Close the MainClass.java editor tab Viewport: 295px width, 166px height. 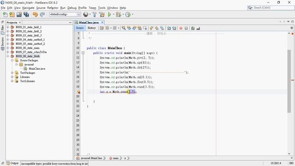(102, 23)
